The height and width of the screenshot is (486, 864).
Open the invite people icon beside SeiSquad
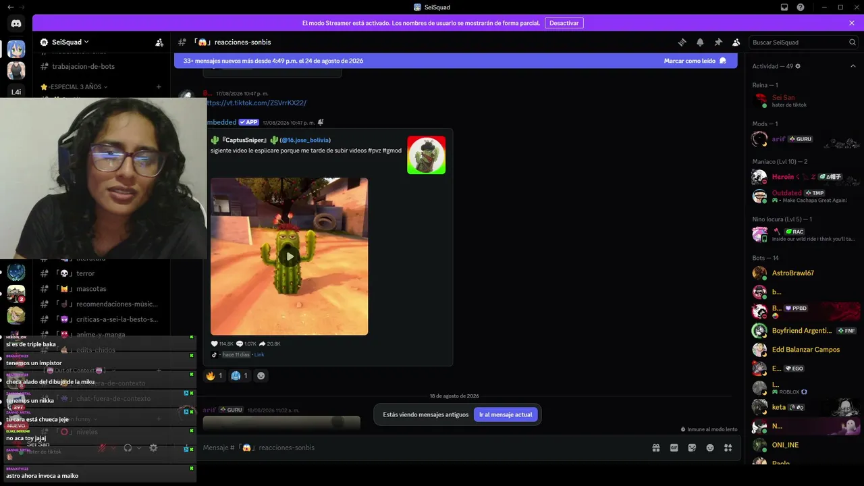(159, 42)
